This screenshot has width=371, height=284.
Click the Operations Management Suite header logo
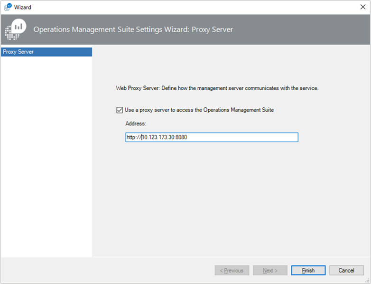(x=15, y=29)
